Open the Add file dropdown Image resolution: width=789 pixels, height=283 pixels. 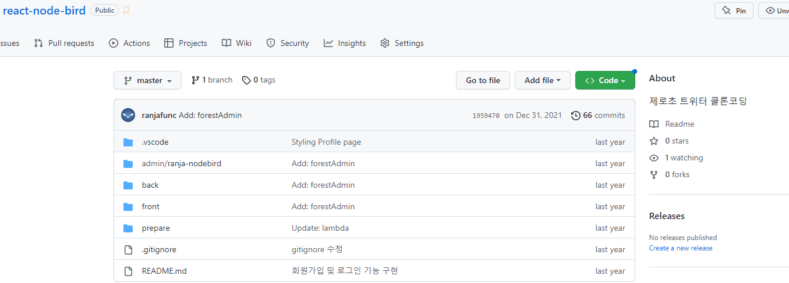tap(542, 80)
